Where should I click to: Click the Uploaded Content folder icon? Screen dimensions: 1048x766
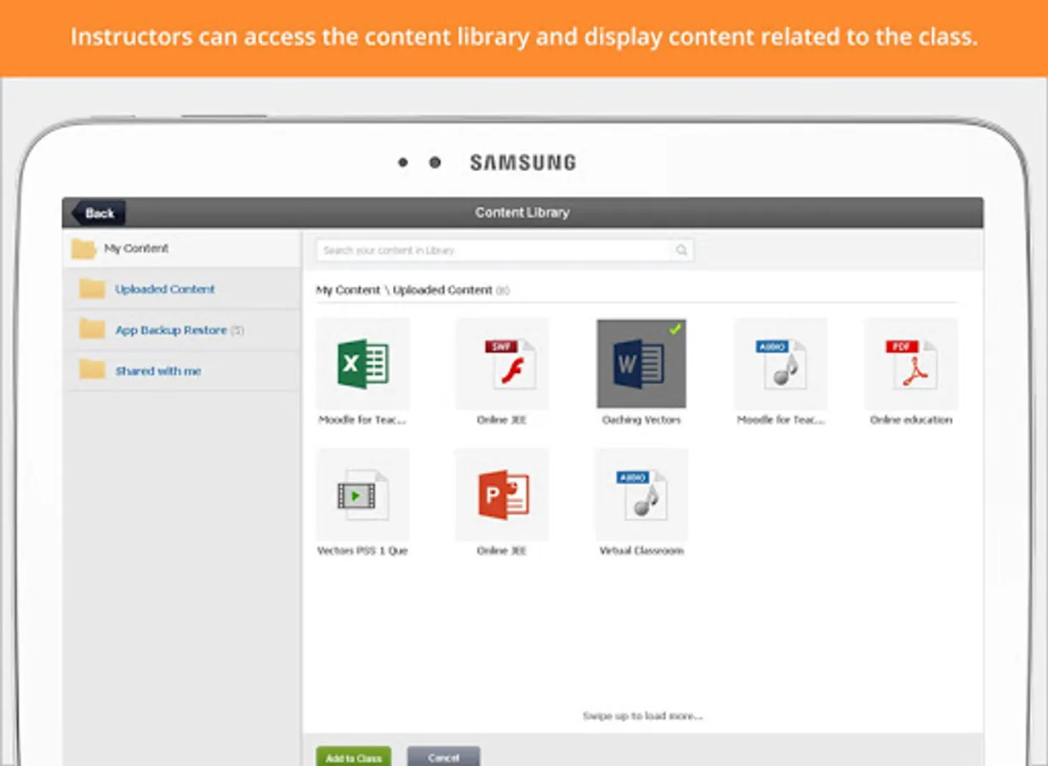click(92, 289)
